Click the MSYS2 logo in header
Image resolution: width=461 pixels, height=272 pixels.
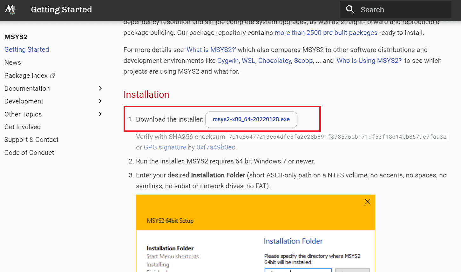[x=10, y=10]
